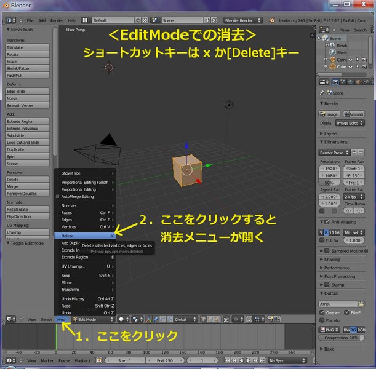Open the PNG file format dropdown
This screenshot has height=369, width=376.
tap(329, 330)
